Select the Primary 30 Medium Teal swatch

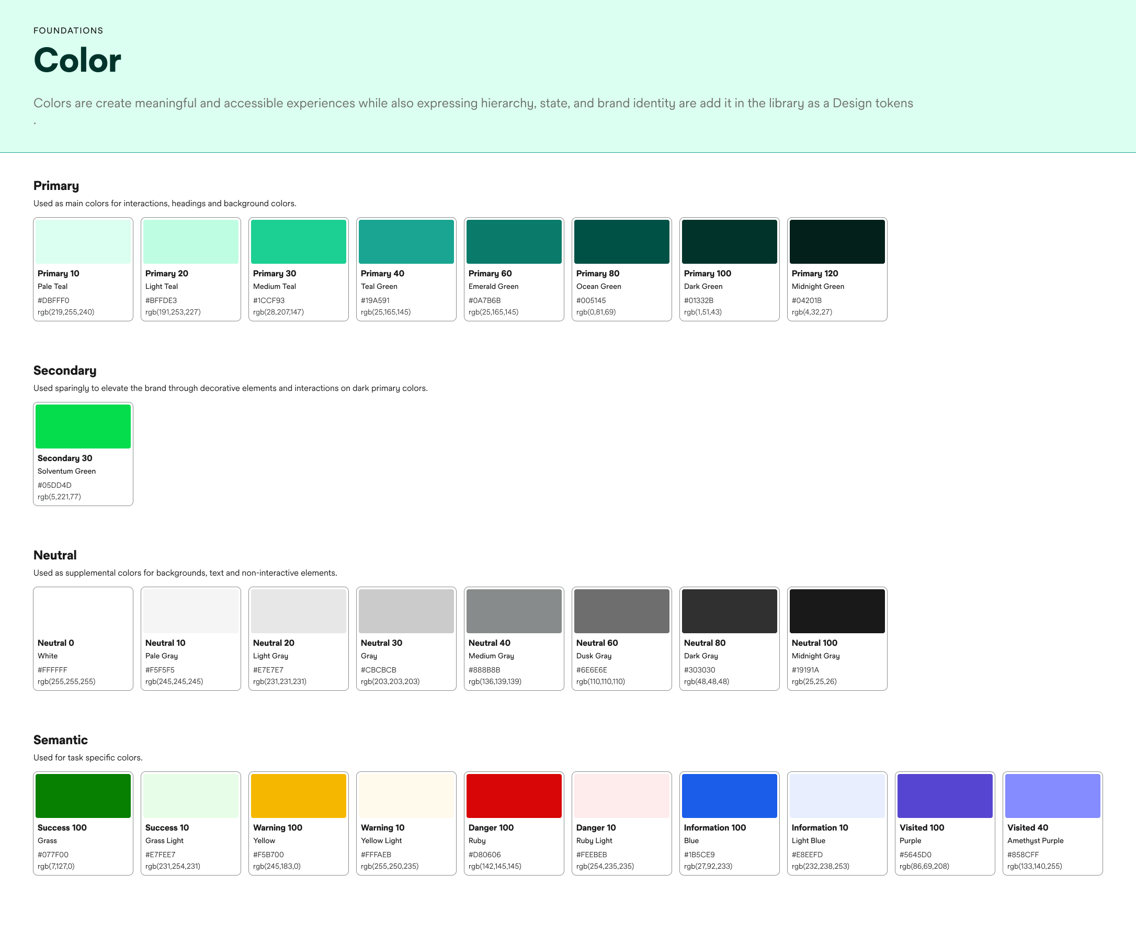point(298,242)
